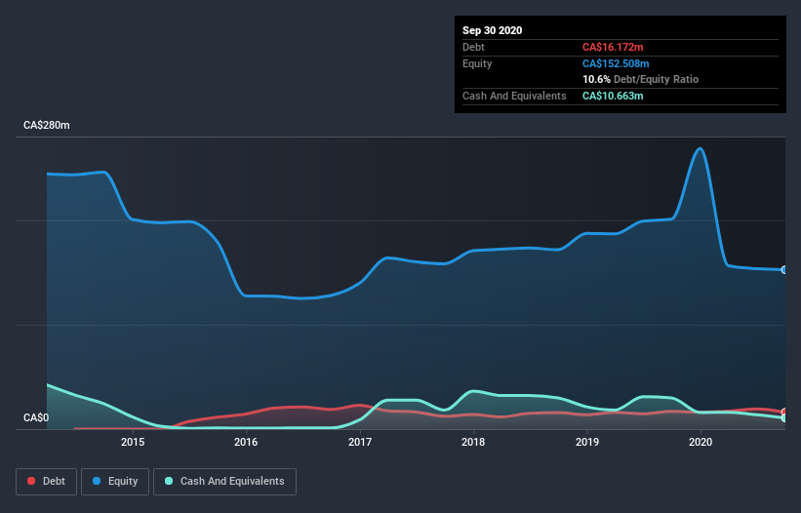Click the teal Cash And Equivalents legend dot
Viewport: 801px width, 513px height.
coord(169,481)
